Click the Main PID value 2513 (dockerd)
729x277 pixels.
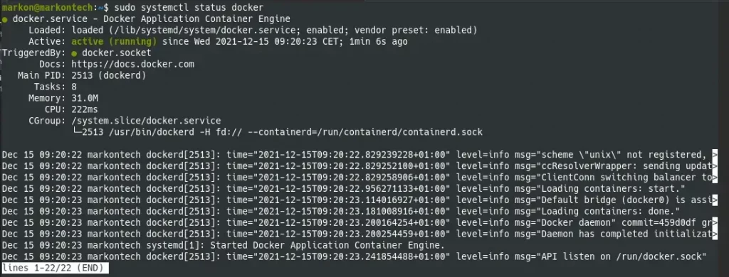(109, 75)
